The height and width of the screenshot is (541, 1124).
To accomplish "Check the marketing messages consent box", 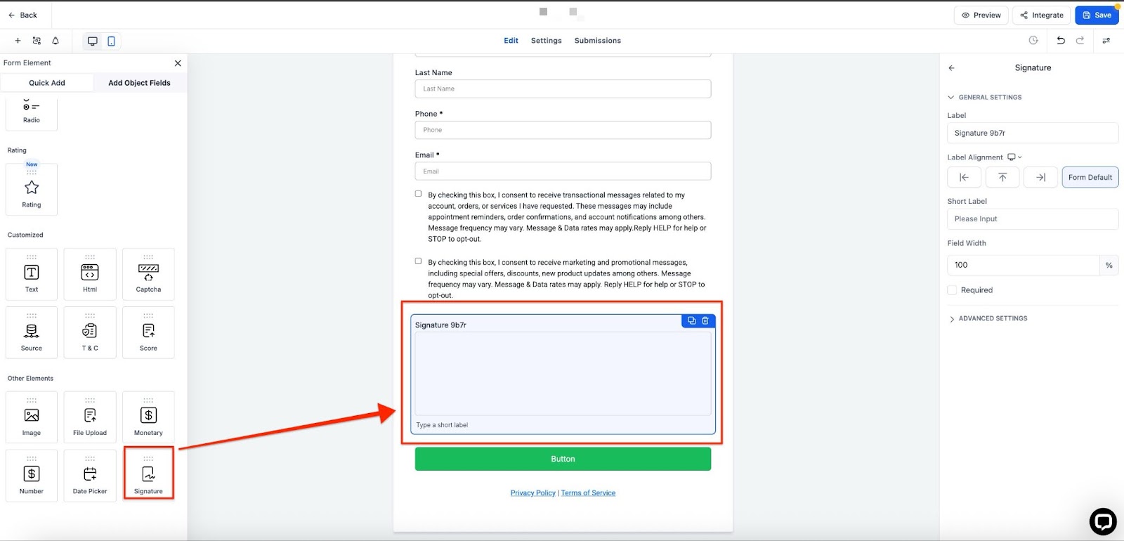I will click(419, 261).
